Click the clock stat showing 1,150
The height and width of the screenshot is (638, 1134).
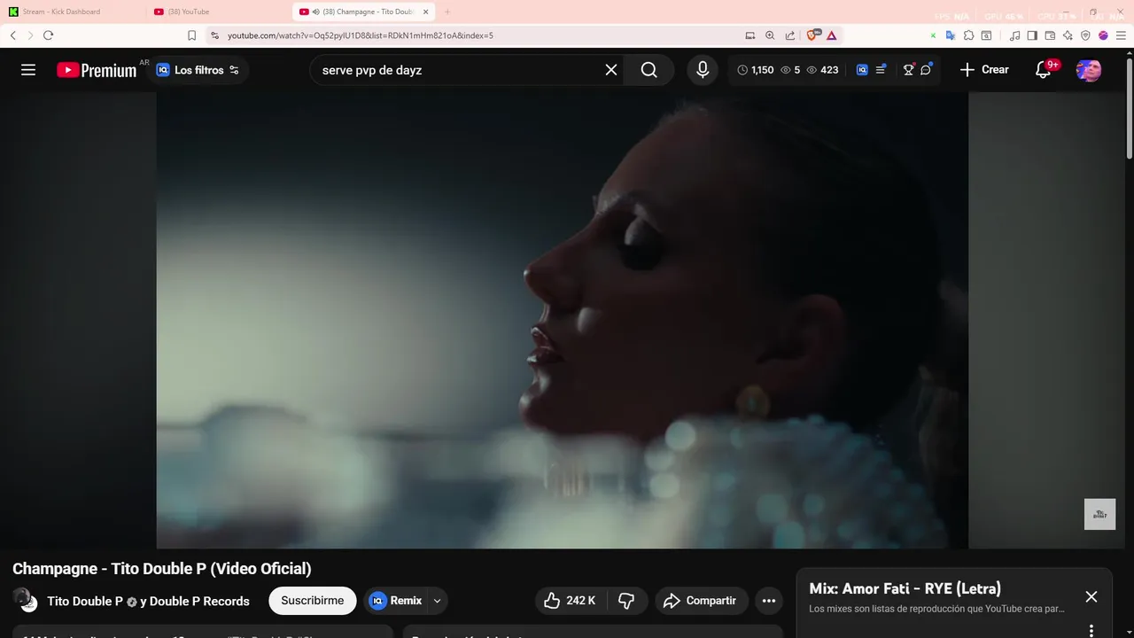(756, 70)
